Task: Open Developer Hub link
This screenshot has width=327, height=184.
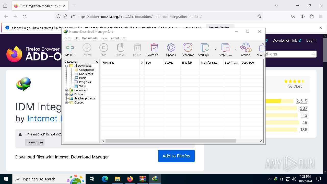Action: (x=287, y=40)
